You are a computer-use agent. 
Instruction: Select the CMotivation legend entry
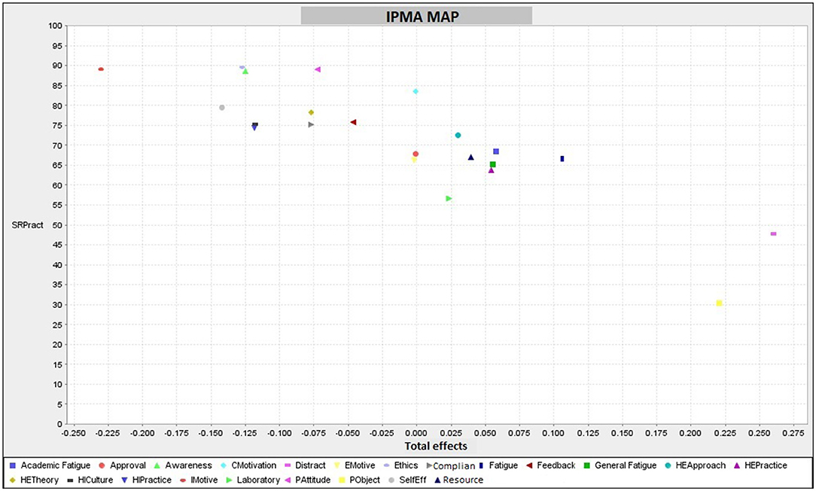[248, 465]
